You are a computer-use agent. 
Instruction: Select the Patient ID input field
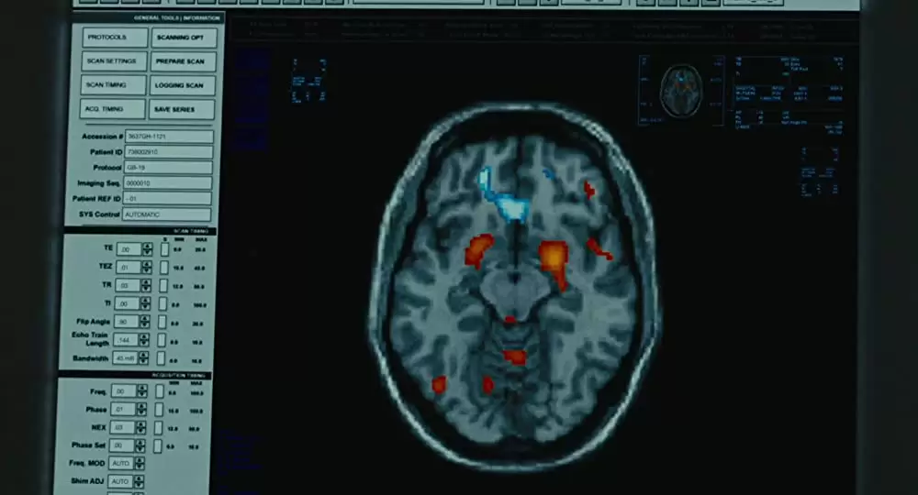coord(168,152)
